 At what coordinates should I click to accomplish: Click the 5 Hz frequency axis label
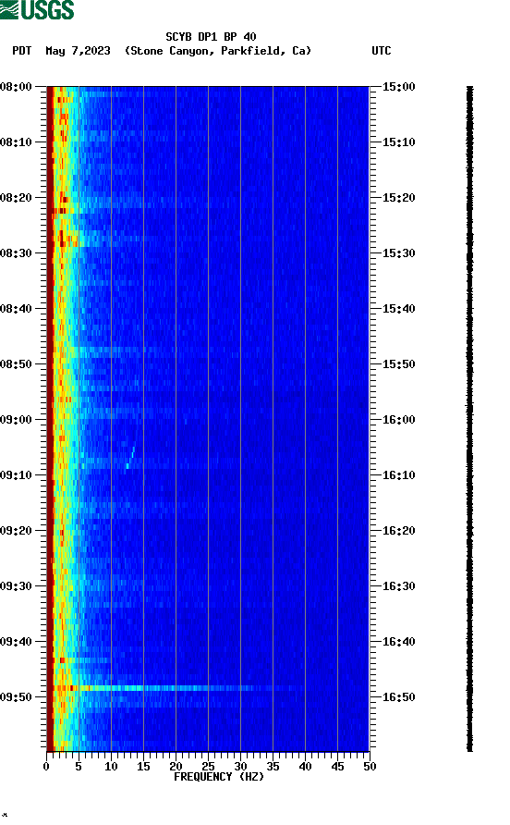pyautogui.click(x=79, y=767)
